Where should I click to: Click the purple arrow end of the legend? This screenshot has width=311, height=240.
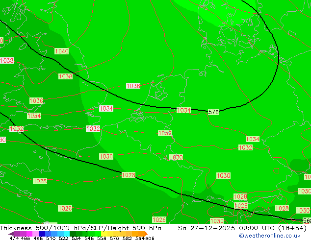[11, 234]
